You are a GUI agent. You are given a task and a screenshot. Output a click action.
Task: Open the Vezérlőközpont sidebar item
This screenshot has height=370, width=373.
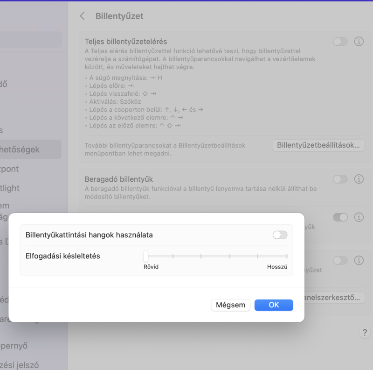pos(9,169)
